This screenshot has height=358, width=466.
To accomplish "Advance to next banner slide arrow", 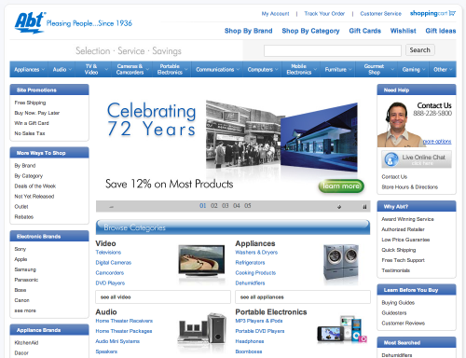I will tap(339, 206).
